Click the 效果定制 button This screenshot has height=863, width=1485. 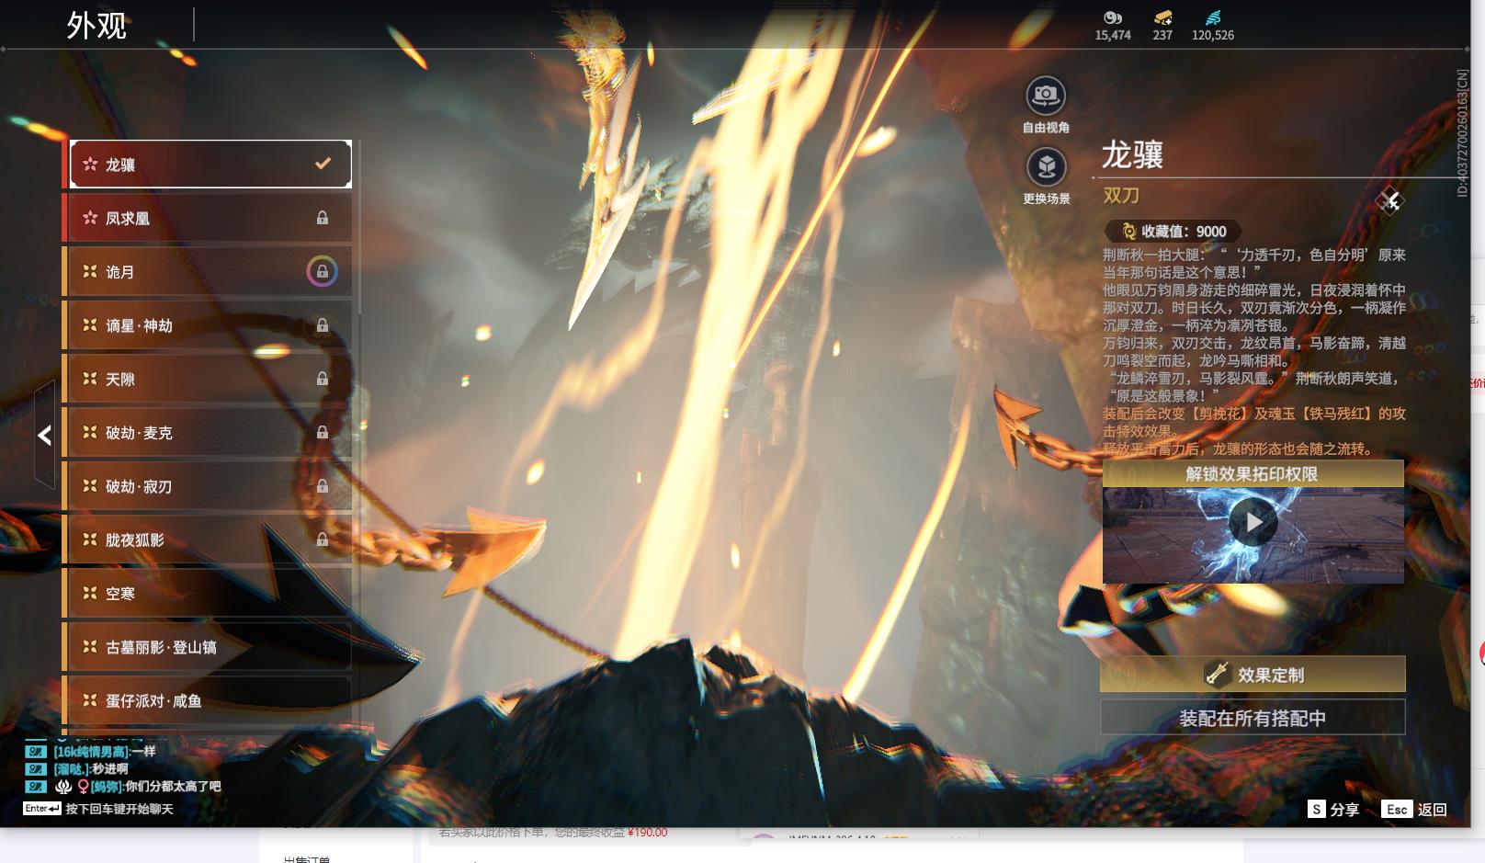(x=1253, y=675)
